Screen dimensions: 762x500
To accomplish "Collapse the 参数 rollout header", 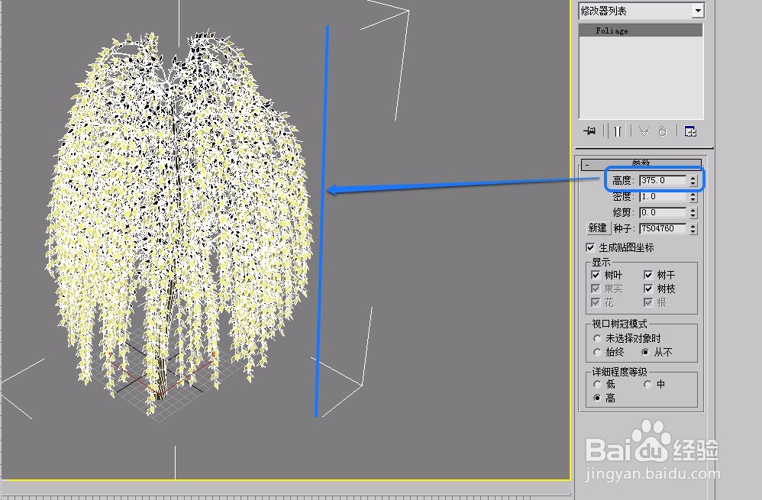I will coord(641,163).
